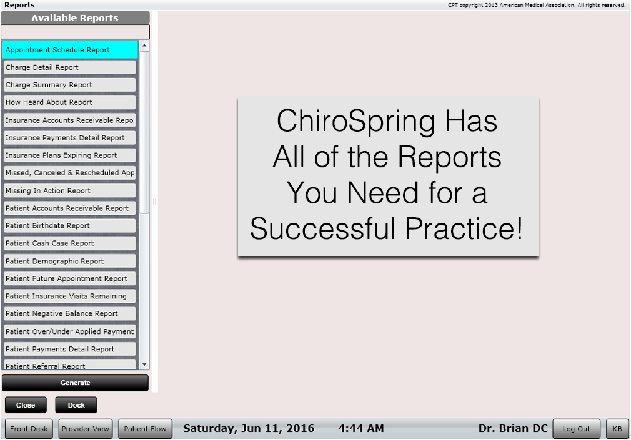
Task: Choose Missing In Action Report
Action: 69,191
